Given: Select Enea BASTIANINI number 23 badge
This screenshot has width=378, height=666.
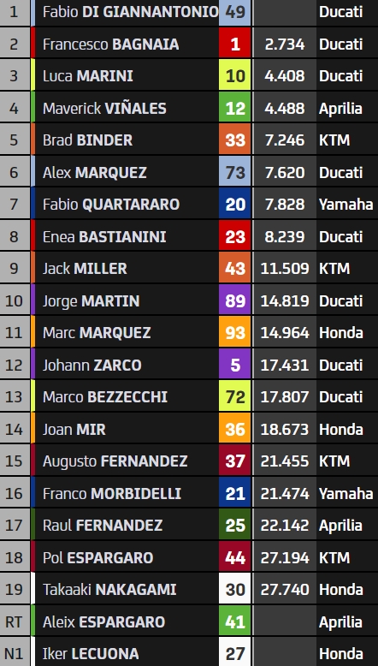Looking at the screenshot, I should [235, 236].
